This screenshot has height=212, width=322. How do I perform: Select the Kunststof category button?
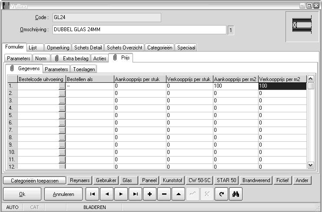[173, 180]
